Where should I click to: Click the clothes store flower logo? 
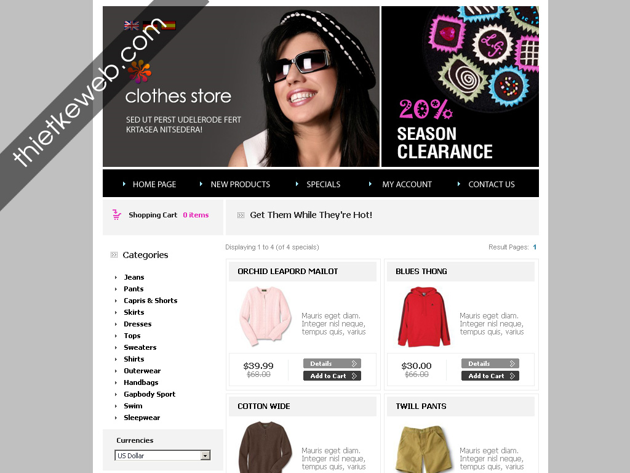click(x=140, y=71)
